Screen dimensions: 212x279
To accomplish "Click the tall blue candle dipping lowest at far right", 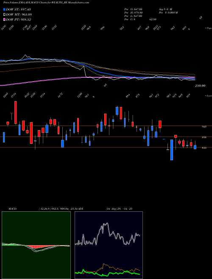I will tap(172, 150).
